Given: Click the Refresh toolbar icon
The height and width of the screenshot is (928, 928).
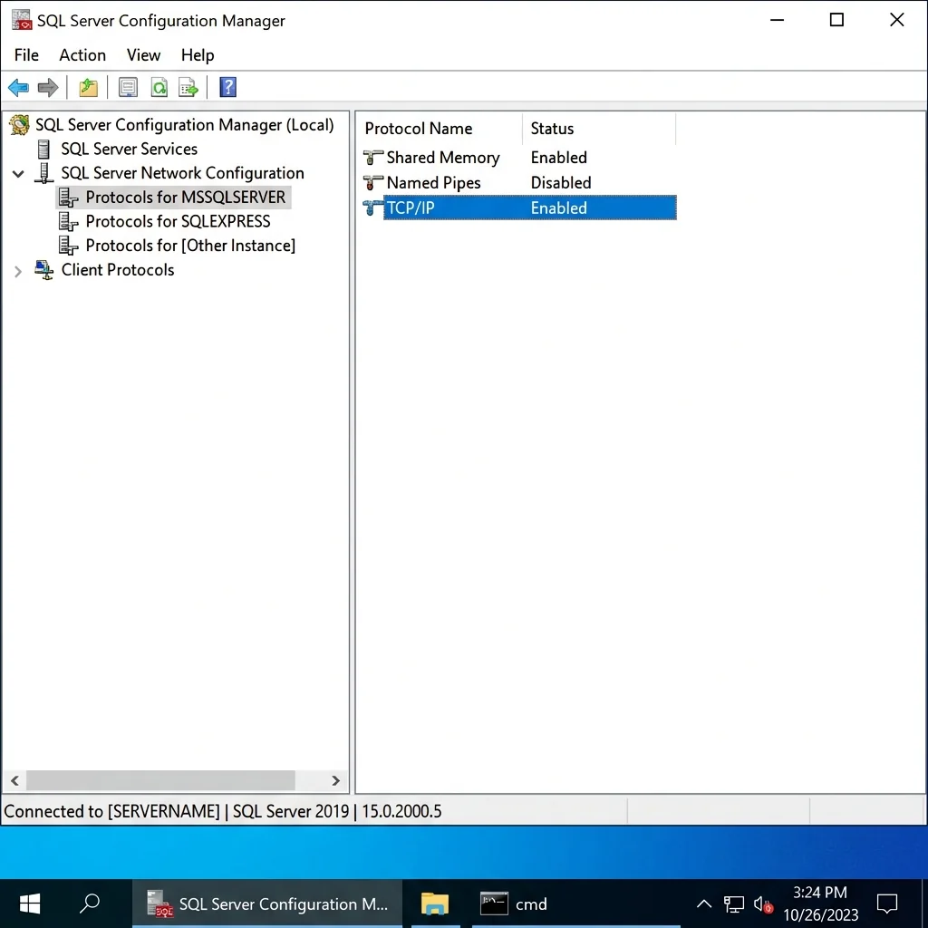Looking at the screenshot, I should point(159,88).
